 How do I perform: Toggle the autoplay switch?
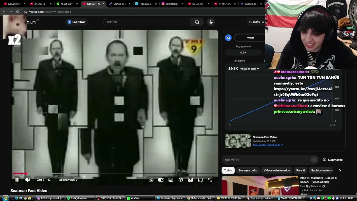(161, 180)
